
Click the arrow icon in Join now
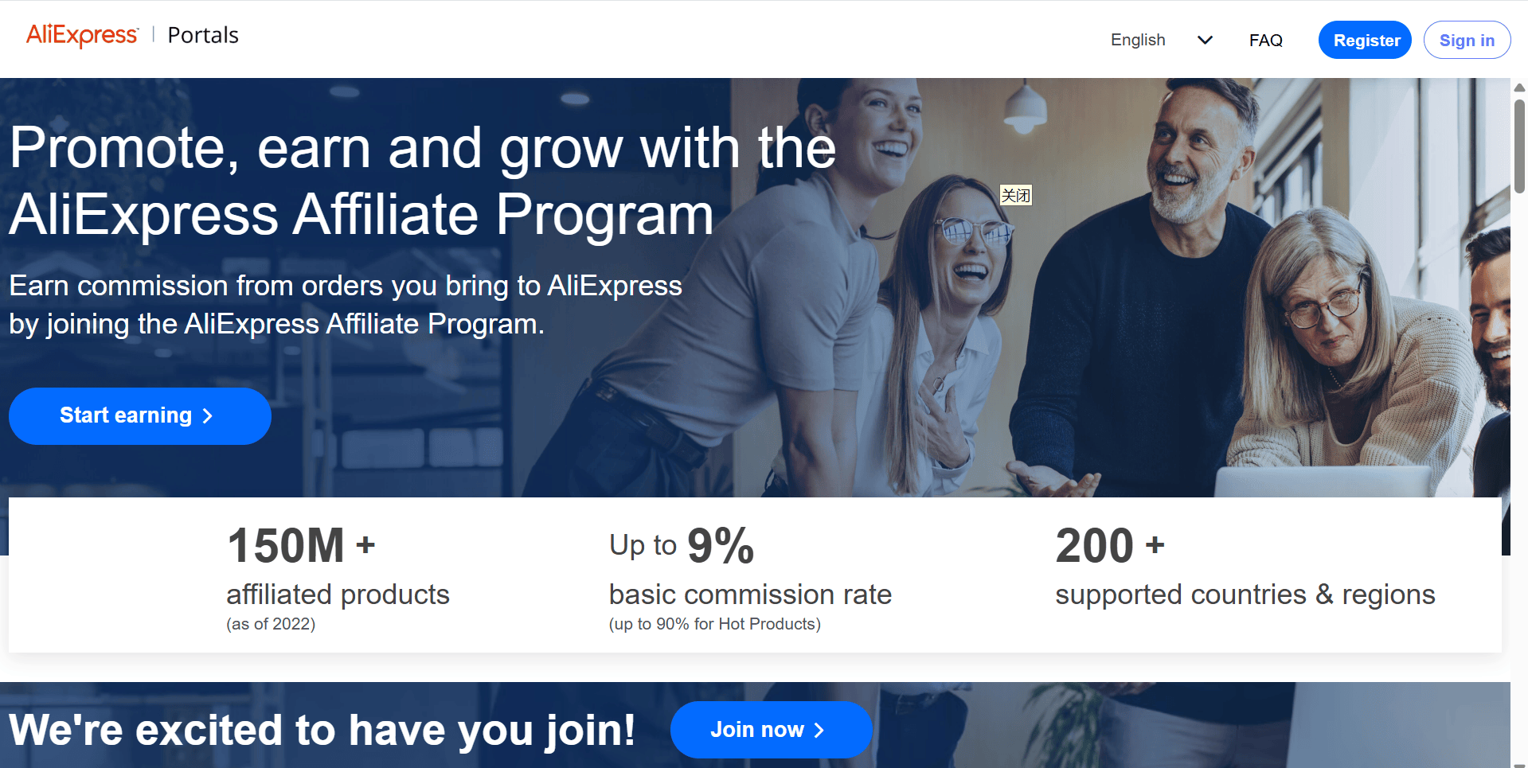coord(819,730)
